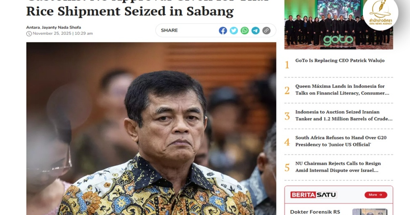Open South Africa Refuses G20 Presidency article

pos(341,141)
